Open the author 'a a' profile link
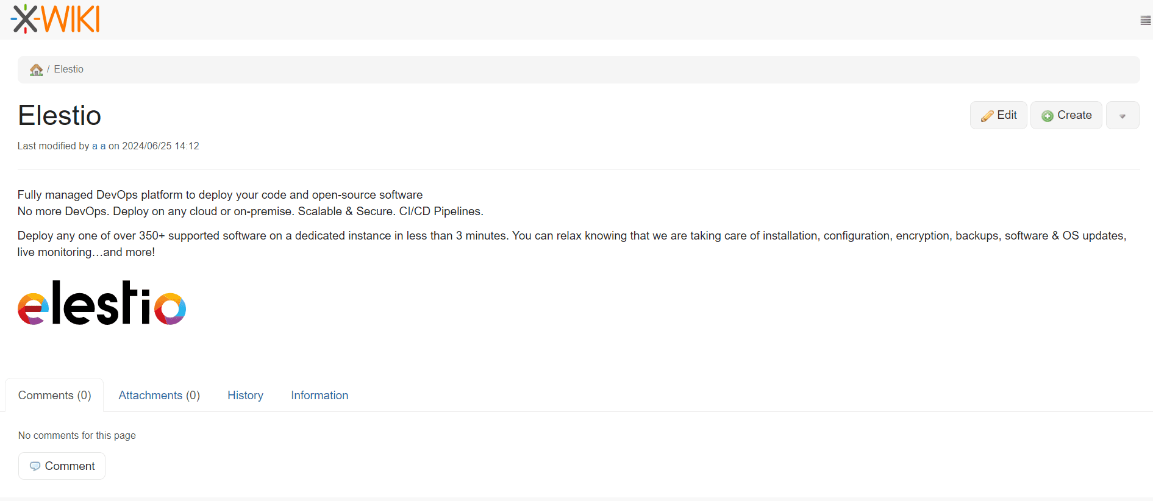Image resolution: width=1153 pixels, height=501 pixels. (x=99, y=146)
